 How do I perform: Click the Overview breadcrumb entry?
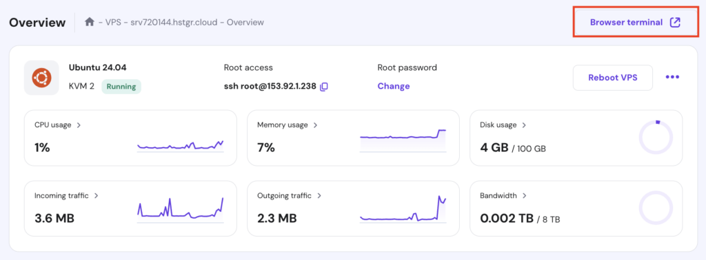[x=245, y=22]
